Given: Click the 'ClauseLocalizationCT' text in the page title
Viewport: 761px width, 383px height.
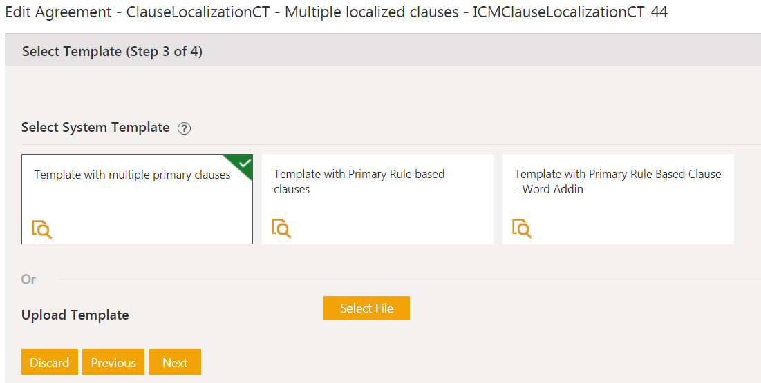Looking at the screenshot, I should 198,12.
